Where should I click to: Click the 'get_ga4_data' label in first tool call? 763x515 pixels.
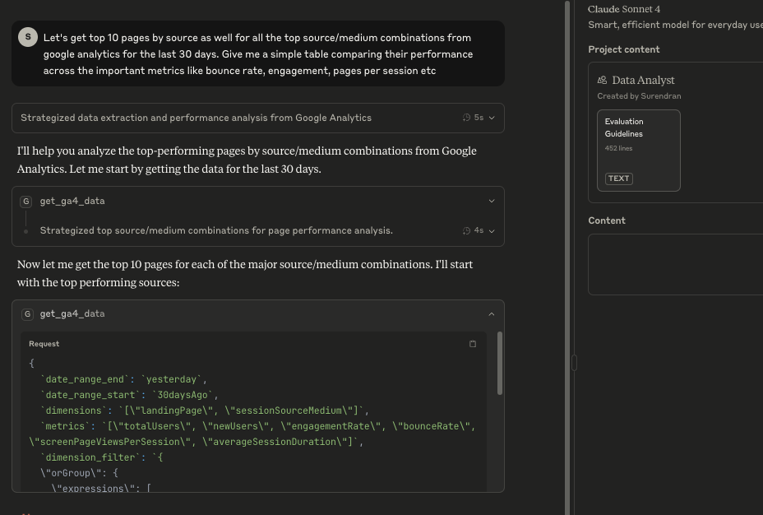72,201
